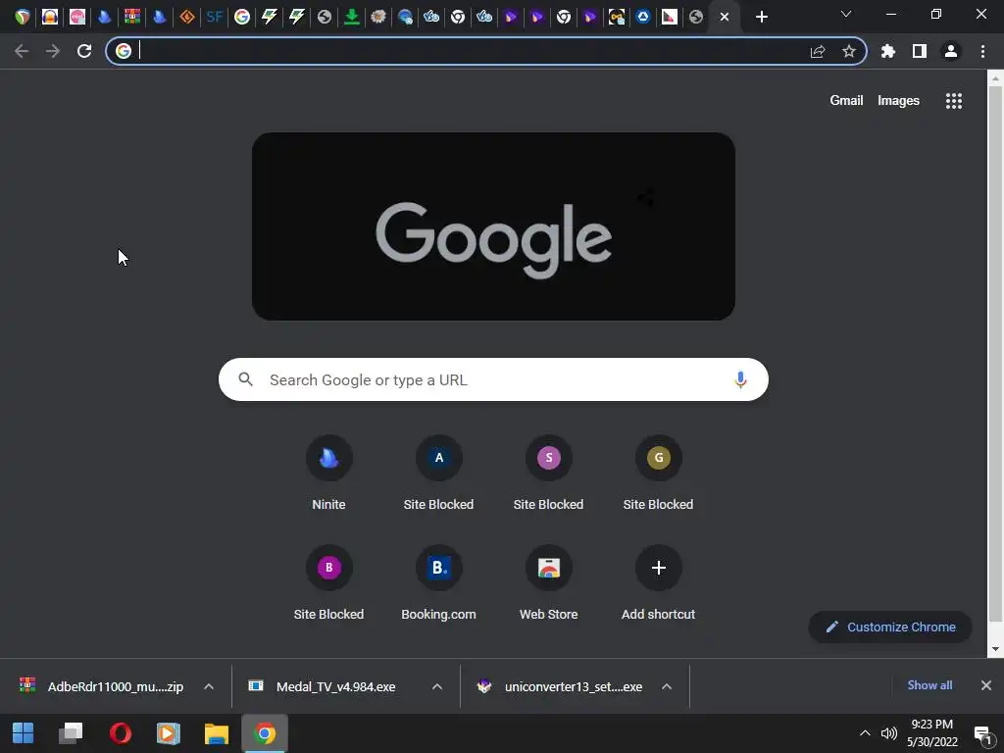Open the SF tab

pos(215,17)
